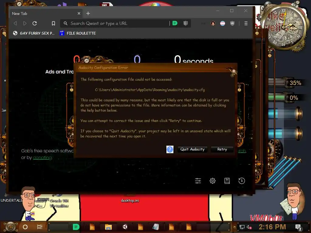This screenshot has height=233, width=311.
Task: Open File Explorer from taskbar
Action: (x=108, y=227)
